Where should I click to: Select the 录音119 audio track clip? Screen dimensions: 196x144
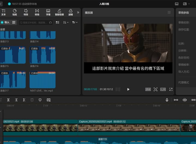100,140
